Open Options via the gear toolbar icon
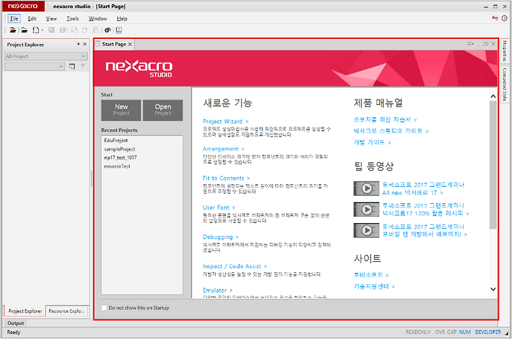This screenshot has width=512, height=339. [x=107, y=30]
